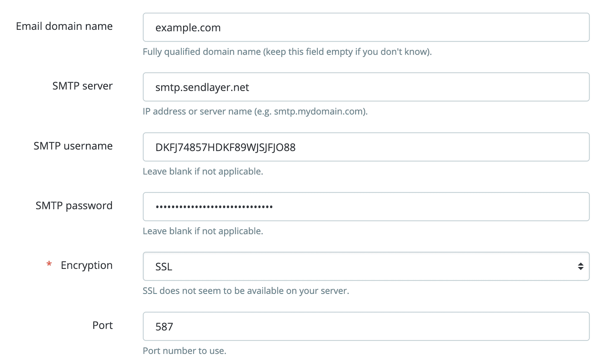
Task: Click the 587 port number value
Action: 163,326
